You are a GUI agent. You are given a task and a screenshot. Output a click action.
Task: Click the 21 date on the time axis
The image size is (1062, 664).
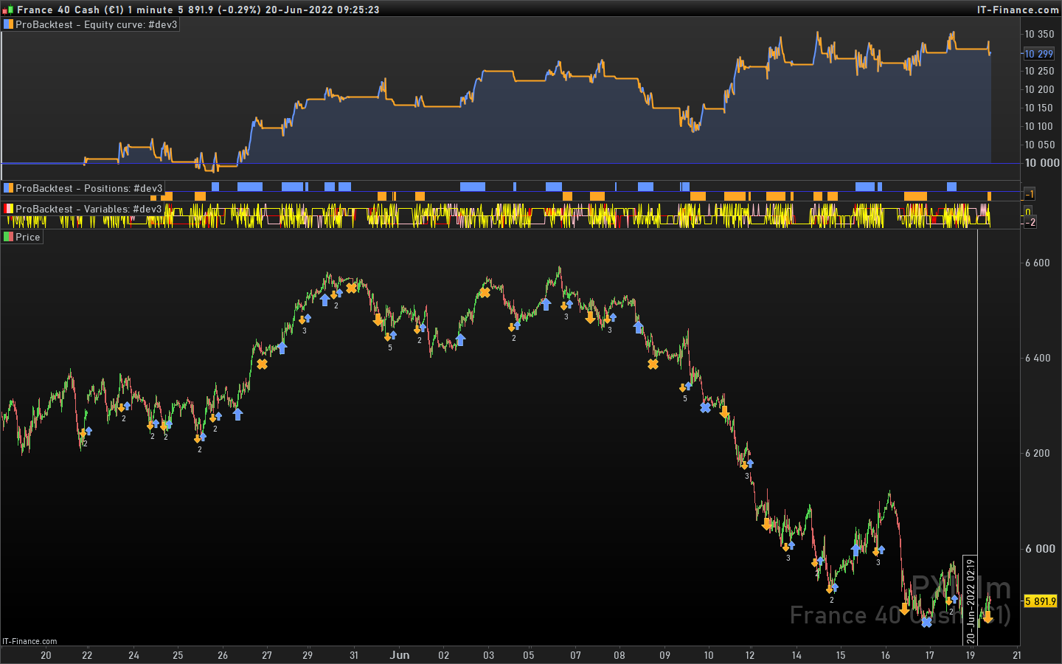(1017, 655)
